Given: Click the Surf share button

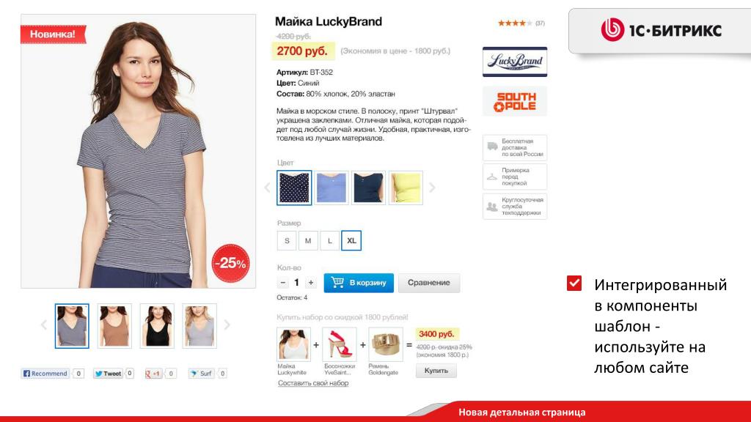Looking at the screenshot, I should pyautogui.click(x=201, y=373).
